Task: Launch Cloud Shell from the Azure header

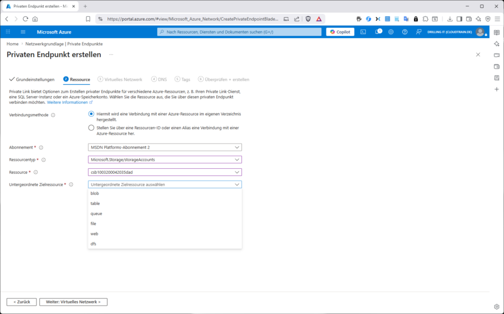Action: click(x=363, y=32)
